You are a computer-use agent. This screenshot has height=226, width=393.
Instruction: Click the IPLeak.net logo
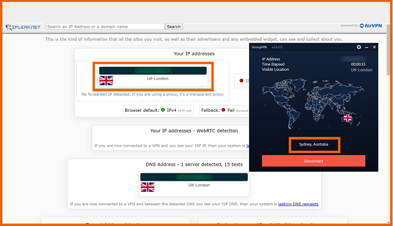point(23,27)
